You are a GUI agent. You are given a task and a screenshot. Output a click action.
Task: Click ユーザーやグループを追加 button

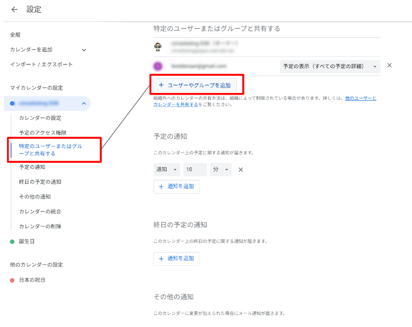coord(195,85)
